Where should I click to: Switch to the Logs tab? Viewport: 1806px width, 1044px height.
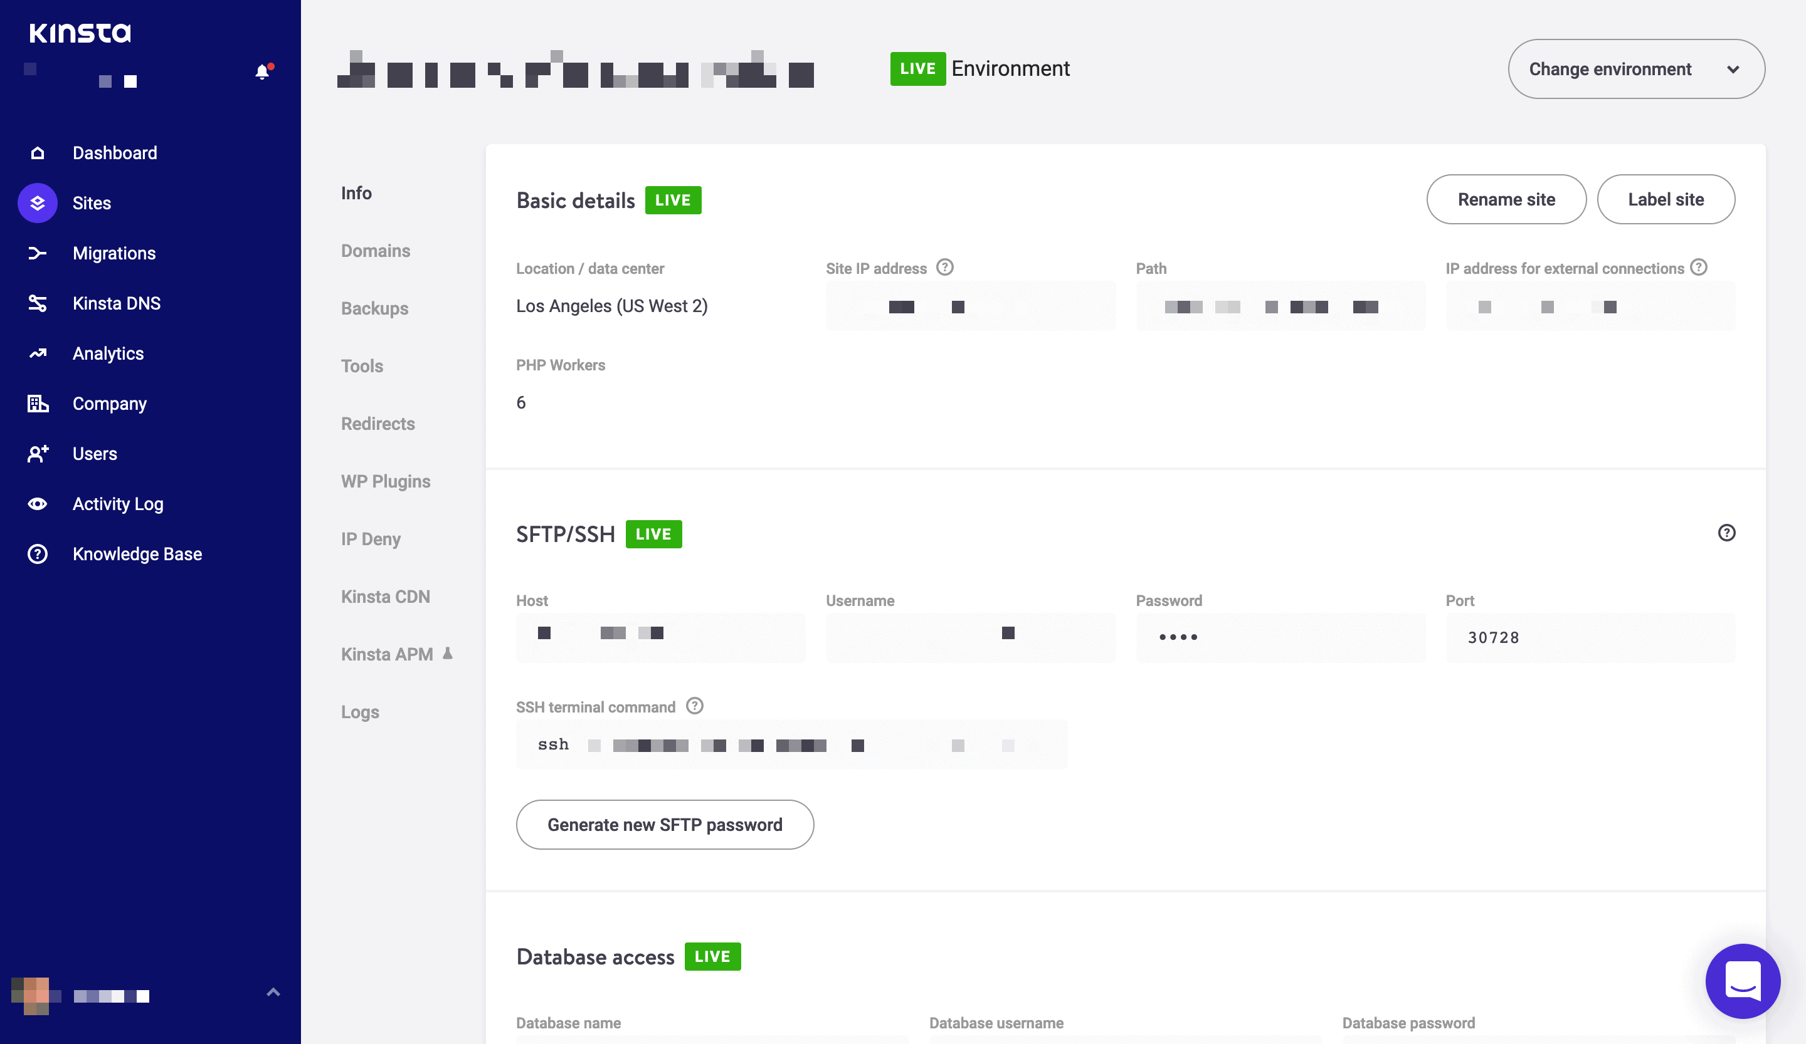coord(360,712)
